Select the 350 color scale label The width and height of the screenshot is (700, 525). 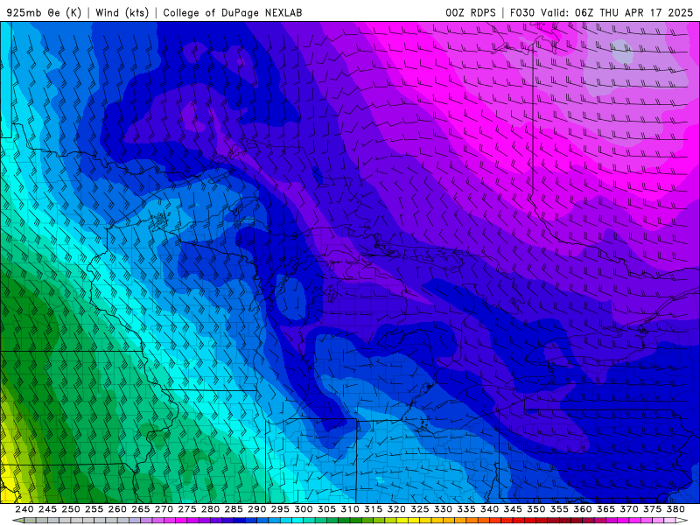535,509
